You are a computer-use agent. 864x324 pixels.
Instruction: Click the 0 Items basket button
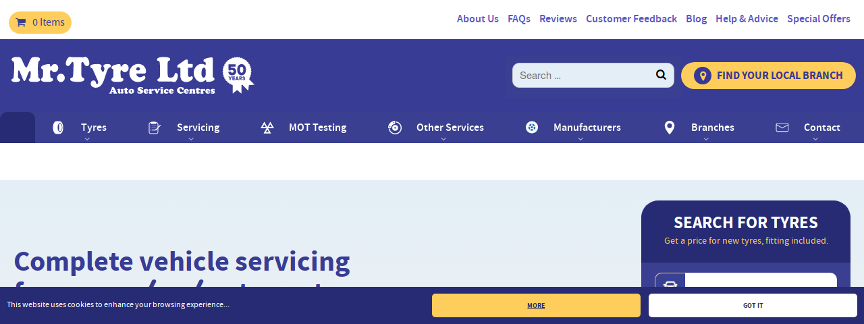40,22
